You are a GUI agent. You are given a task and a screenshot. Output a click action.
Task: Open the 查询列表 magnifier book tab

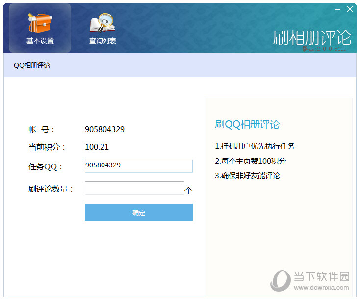[103, 28]
